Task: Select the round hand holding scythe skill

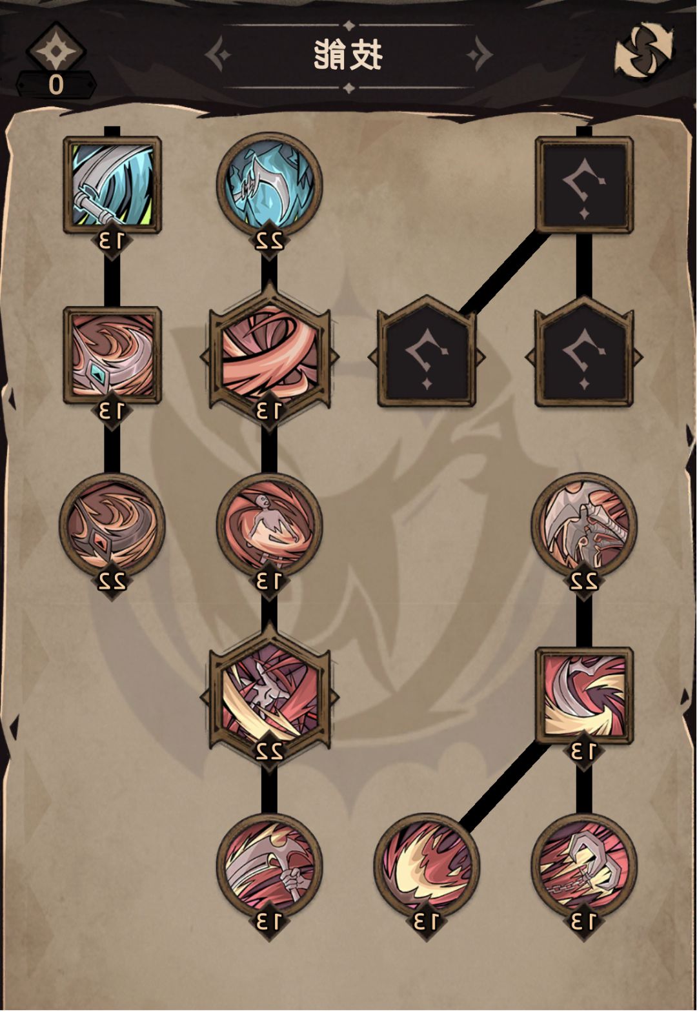Action: tap(269, 866)
